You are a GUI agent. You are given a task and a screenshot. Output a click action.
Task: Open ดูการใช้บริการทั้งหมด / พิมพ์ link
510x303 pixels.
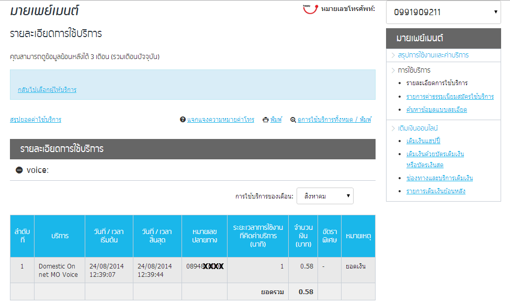[x=334, y=120]
